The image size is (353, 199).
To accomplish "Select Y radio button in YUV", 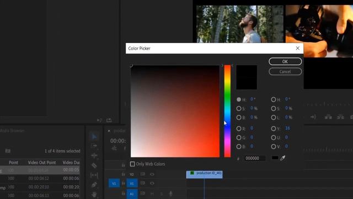I will 274,129.
